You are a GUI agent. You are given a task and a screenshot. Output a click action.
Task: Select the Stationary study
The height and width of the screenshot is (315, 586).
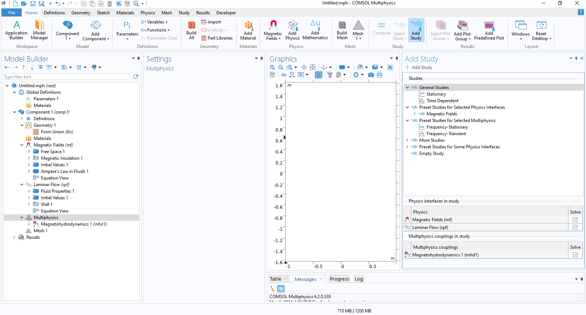pyautogui.click(x=436, y=94)
